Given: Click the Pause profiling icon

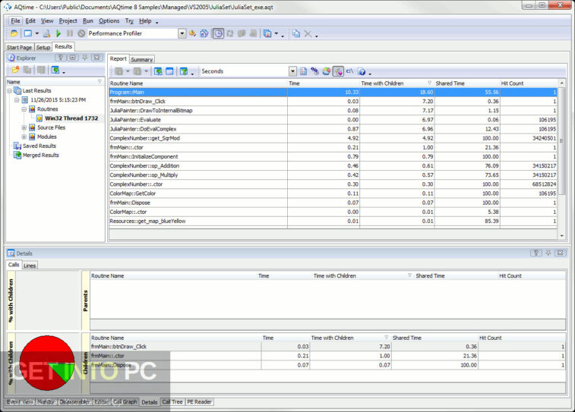Looking at the screenshot, I should click(70, 33).
